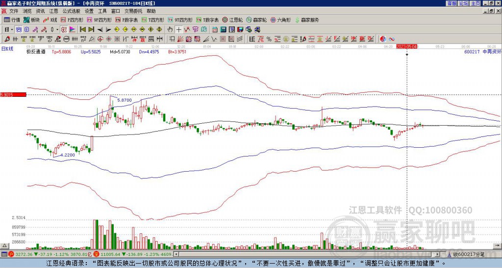Click the red floppy save icon
The height and width of the screenshot is (268, 502).
point(240,30)
